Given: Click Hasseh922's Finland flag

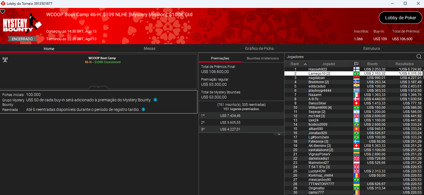Looking at the screenshot, I should [357, 69].
